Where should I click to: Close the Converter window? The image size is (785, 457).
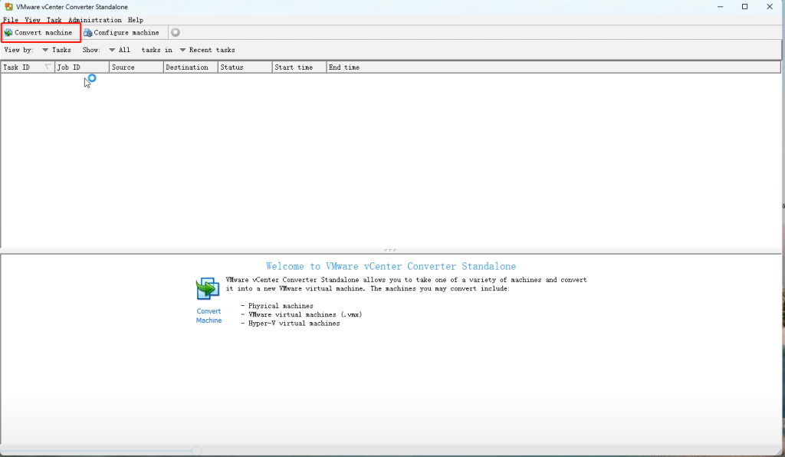[x=770, y=6]
